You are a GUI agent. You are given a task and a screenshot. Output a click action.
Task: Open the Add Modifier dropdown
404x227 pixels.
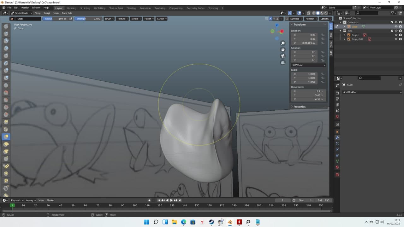pyautogui.click(x=372, y=92)
